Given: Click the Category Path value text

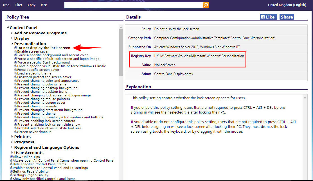Looking at the screenshot, I should tap(215, 38).
